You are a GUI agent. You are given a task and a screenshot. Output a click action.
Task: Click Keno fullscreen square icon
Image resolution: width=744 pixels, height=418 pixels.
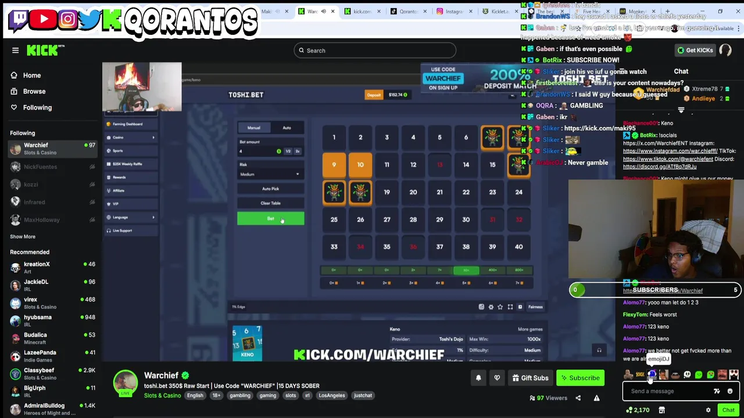point(510,307)
